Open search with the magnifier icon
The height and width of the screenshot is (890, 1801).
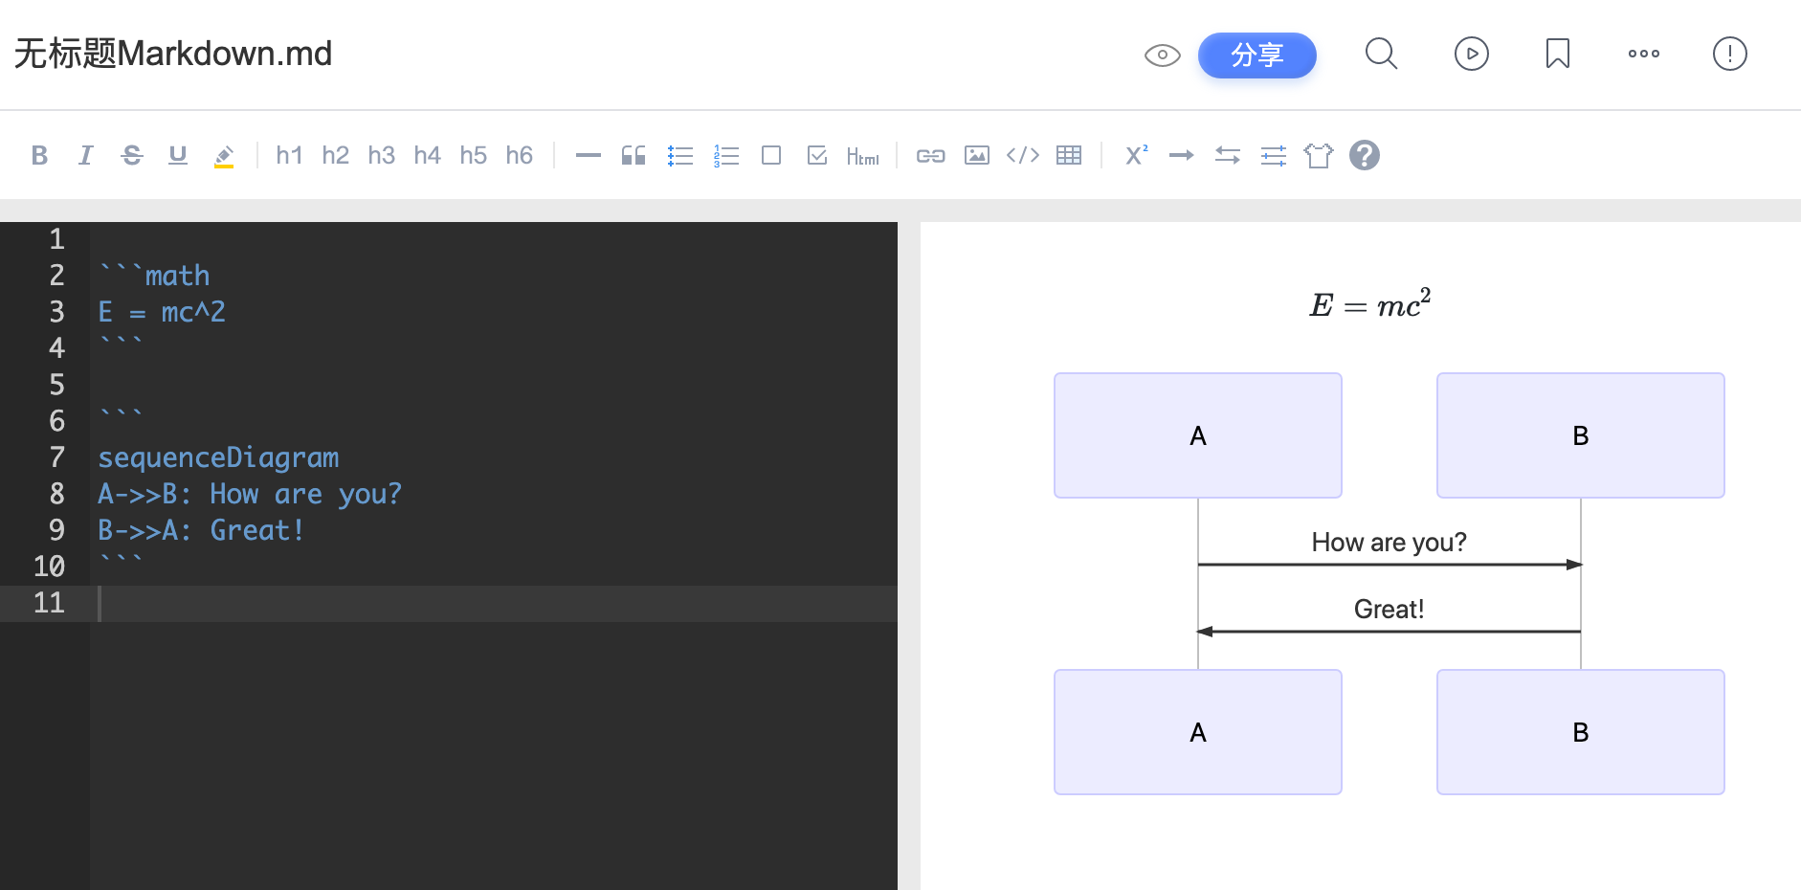click(1381, 54)
